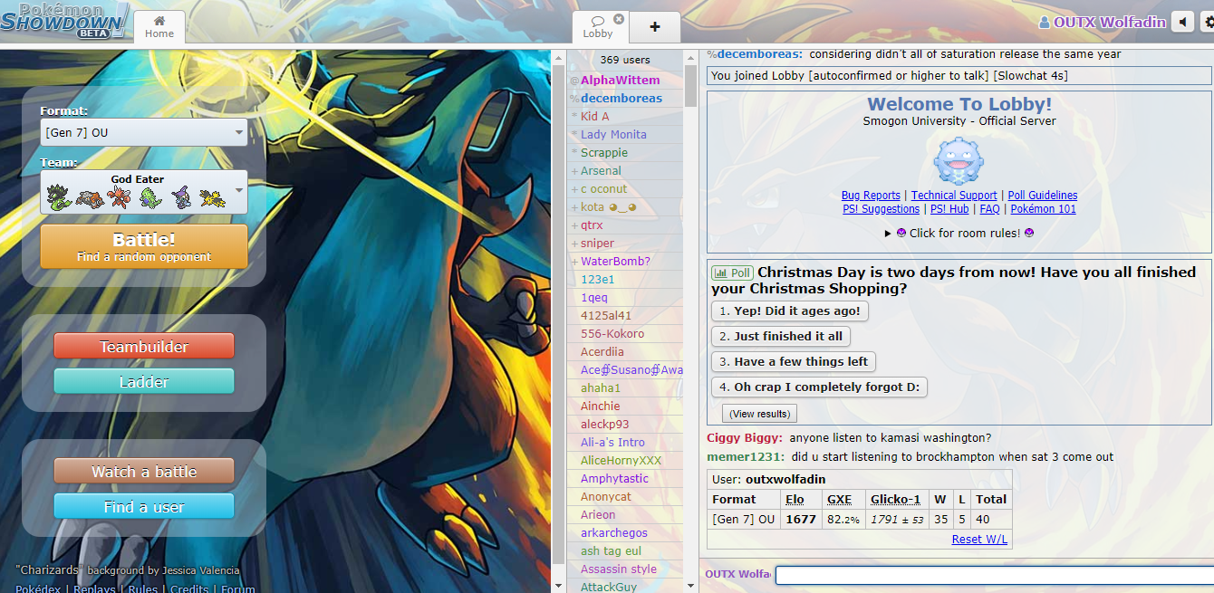Screen dimensions: 1214x593
Task: Open the Replays footer link
Action: point(94,588)
